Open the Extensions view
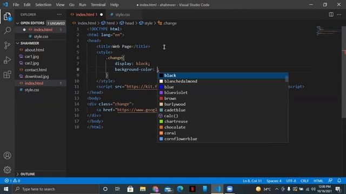The image size is (346, 194). 7,74
